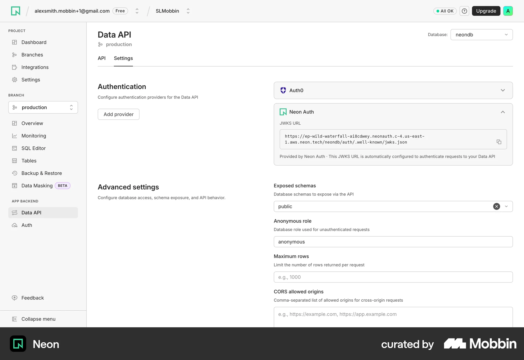Click the Maximum rows input field
The height and width of the screenshot is (360, 524).
click(x=393, y=277)
